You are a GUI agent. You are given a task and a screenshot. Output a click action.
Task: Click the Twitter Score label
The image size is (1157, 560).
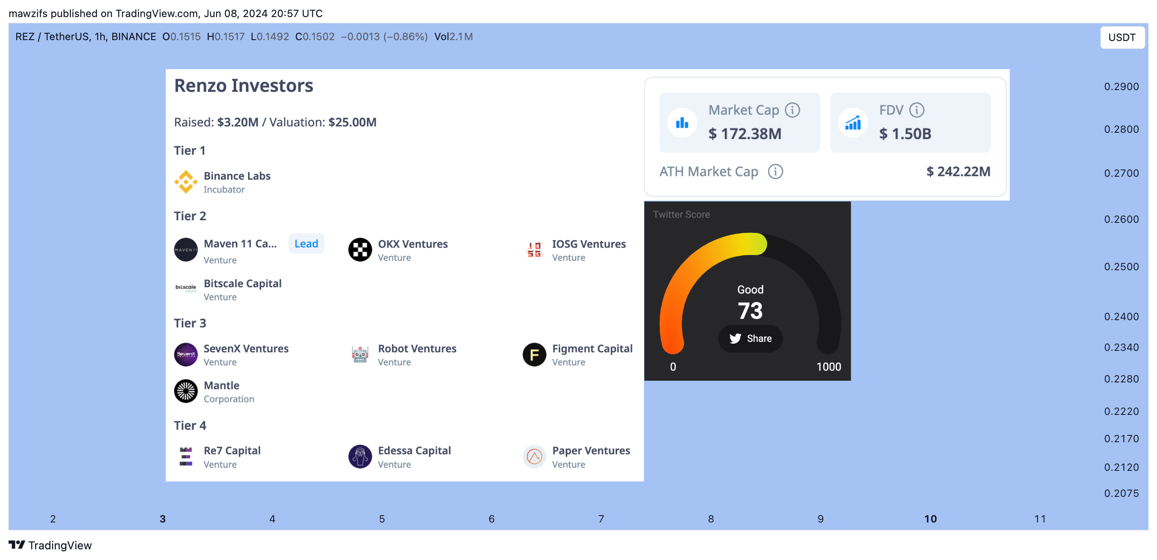point(681,215)
